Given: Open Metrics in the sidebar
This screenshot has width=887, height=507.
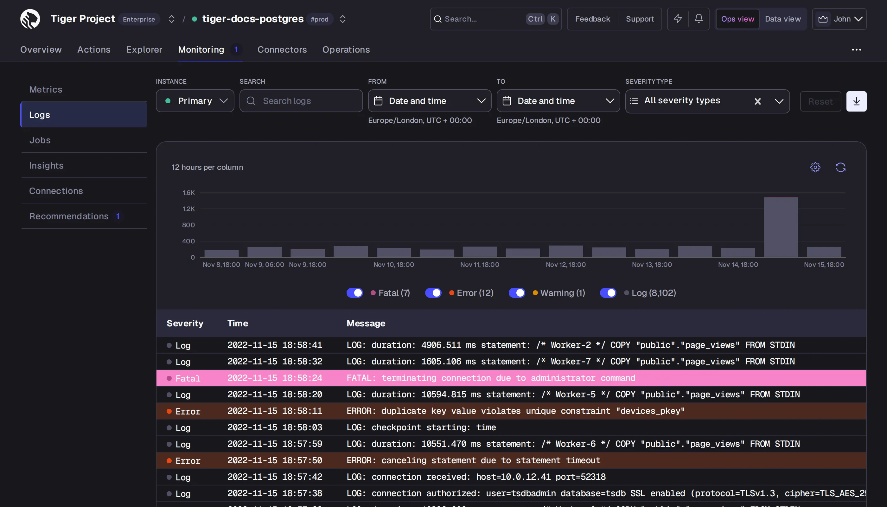Looking at the screenshot, I should click(x=84, y=89).
